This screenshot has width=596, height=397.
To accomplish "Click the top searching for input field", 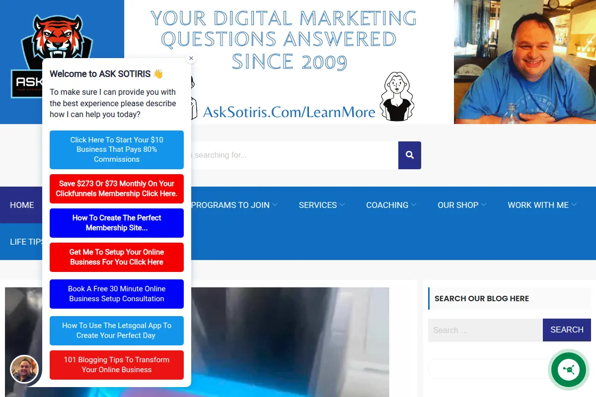I will [x=295, y=155].
